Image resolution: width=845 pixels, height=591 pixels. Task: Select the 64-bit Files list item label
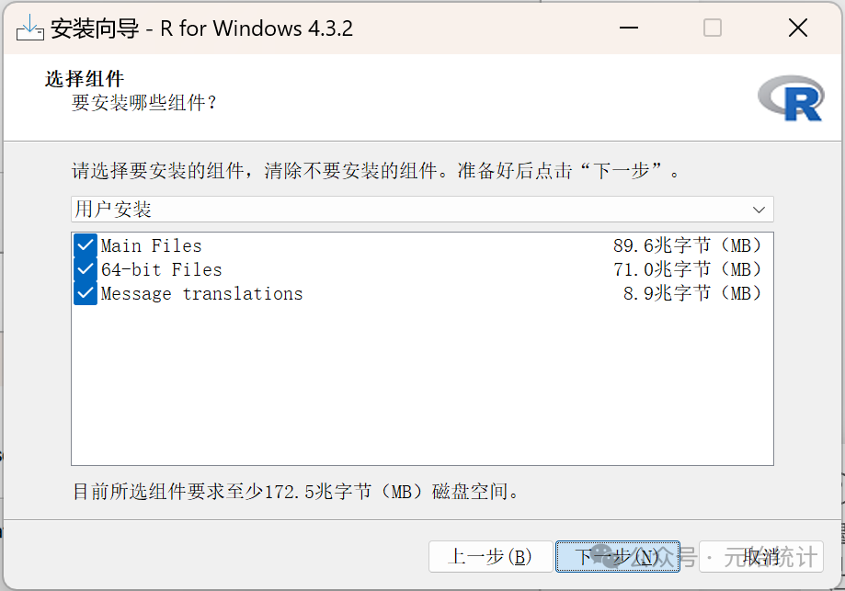coord(161,269)
